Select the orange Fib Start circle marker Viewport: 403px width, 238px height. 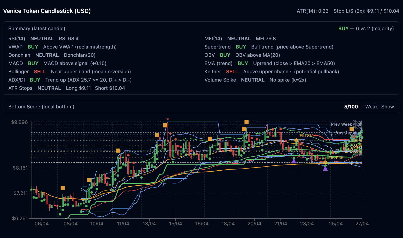point(296,141)
